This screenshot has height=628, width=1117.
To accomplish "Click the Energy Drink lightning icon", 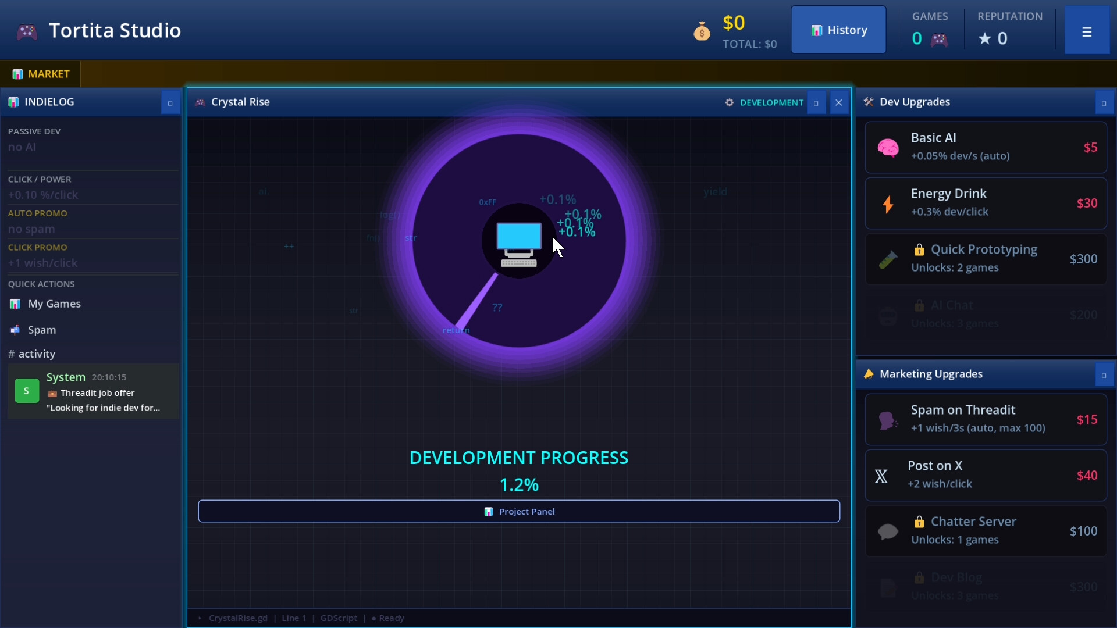I will (888, 204).
